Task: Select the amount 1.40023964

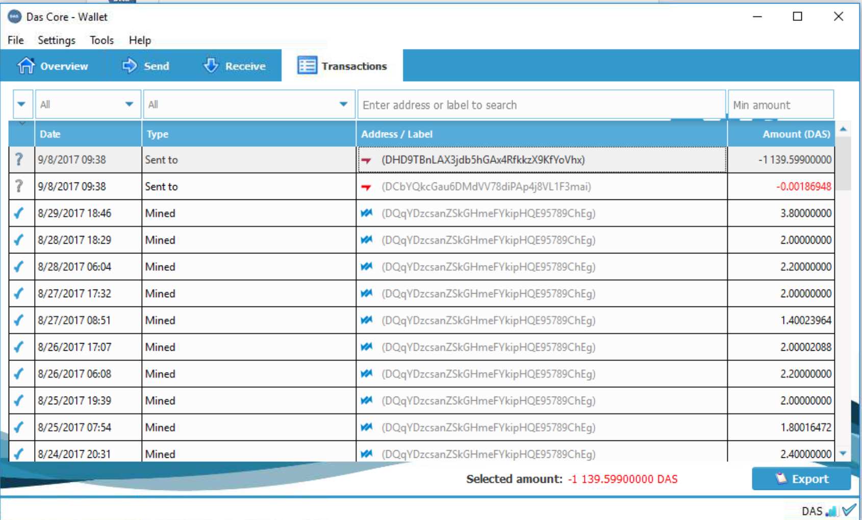Action: coord(805,320)
